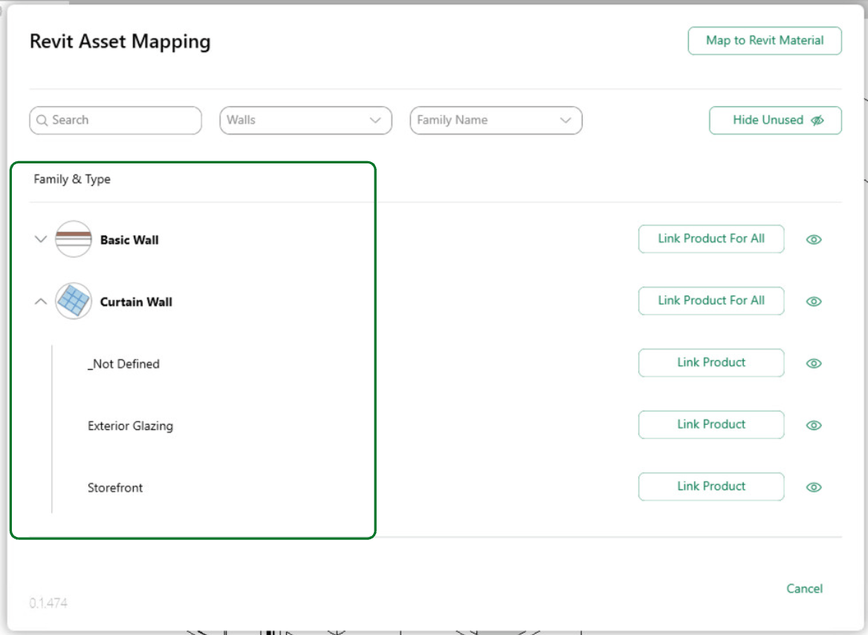Screen dimensions: 868x635
Task: Toggle visibility eye for Exterior Glazing
Action: point(813,426)
